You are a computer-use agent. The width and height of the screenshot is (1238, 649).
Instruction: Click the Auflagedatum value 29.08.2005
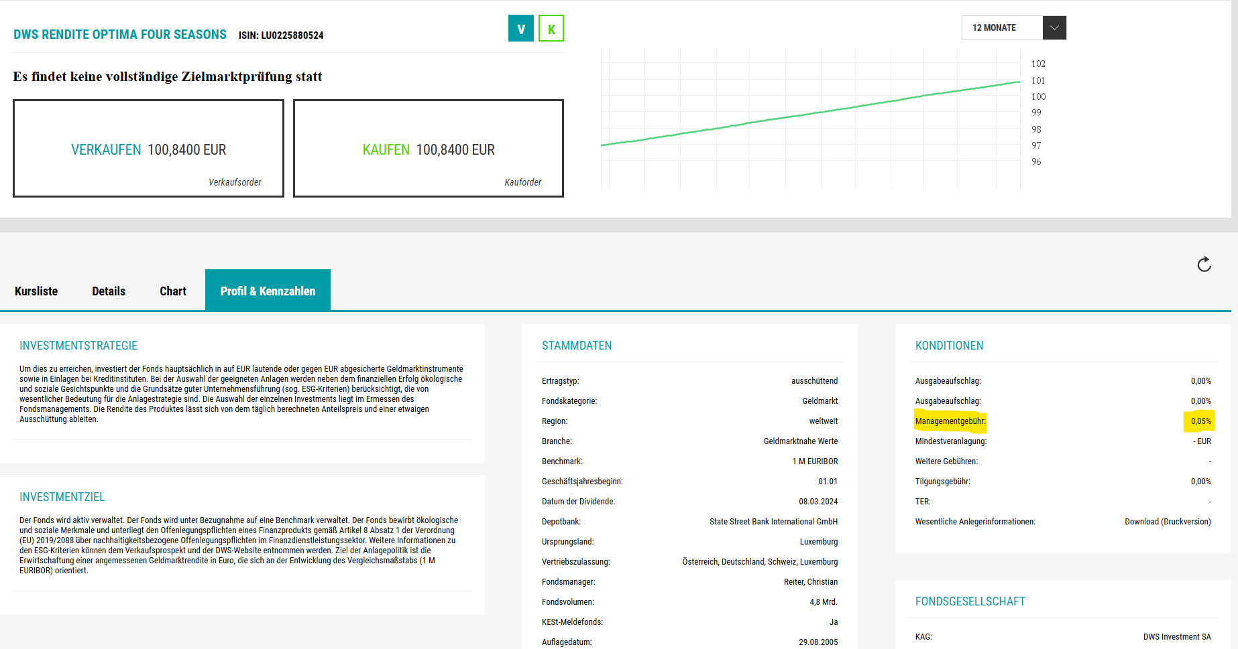818,642
